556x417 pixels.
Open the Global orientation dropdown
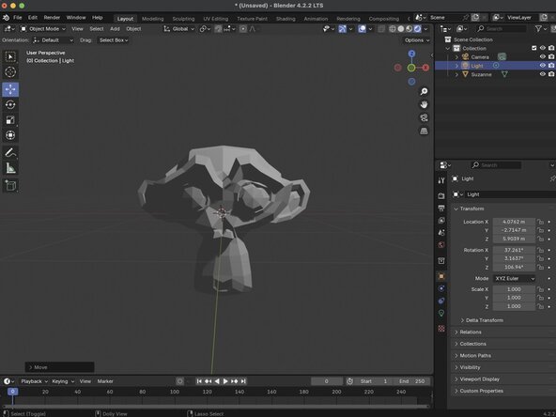coord(179,29)
